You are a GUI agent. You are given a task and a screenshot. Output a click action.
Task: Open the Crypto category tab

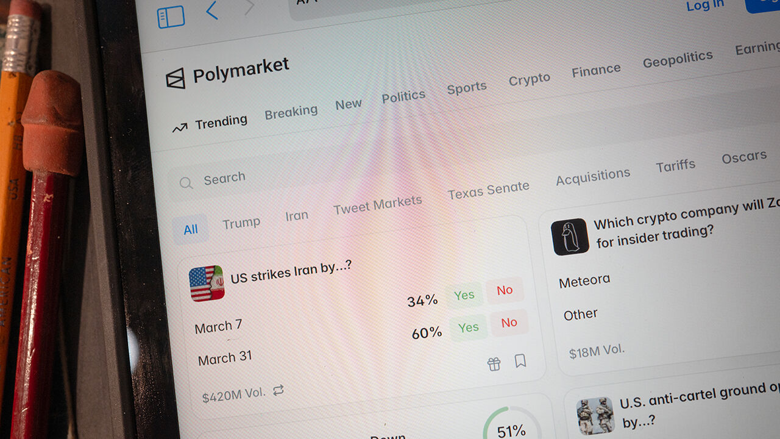coord(530,80)
